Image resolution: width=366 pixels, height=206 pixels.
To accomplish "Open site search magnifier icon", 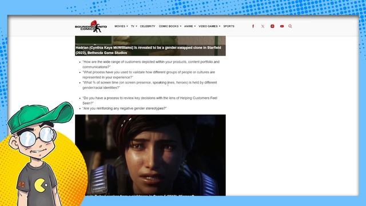I will (290, 26).
